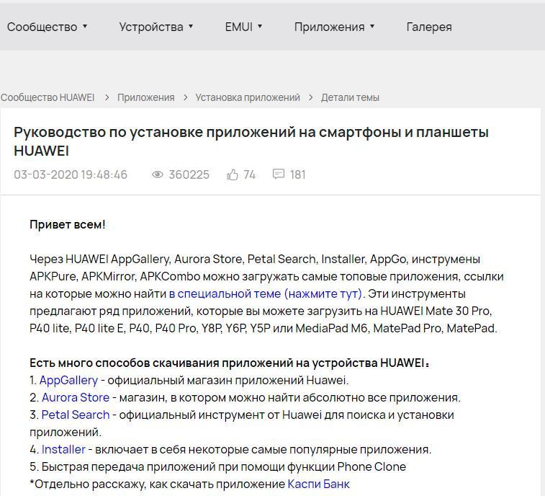Click the comments speech bubble icon
Screen dimensions: 545x496
point(279,174)
